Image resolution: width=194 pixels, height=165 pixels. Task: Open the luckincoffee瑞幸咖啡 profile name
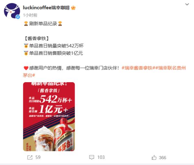pyautogui.click(x=46, y=8)
